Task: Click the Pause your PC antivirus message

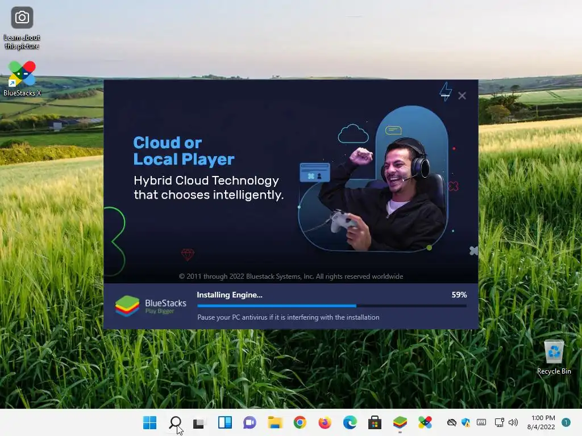Action: [x=288, y=317]
